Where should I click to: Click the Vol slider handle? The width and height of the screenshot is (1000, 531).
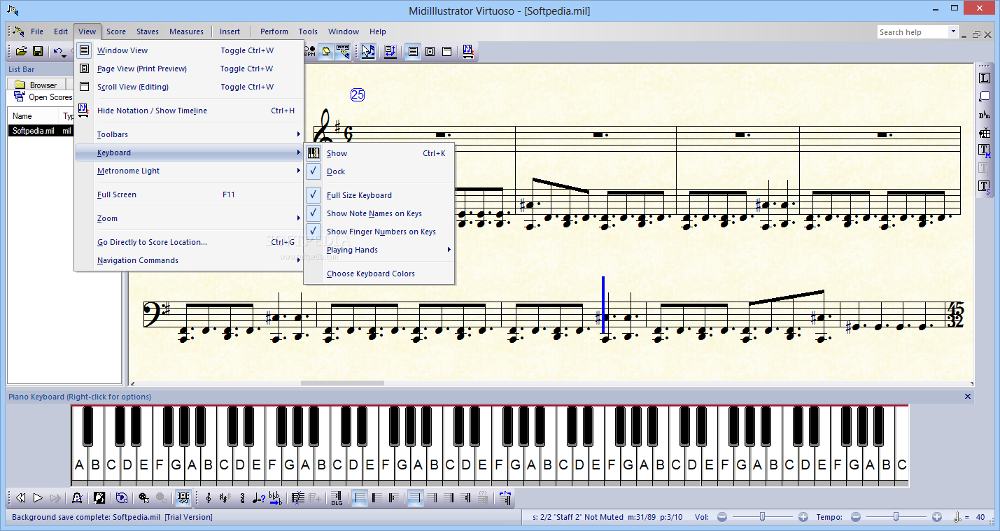(x=762, y=517)
